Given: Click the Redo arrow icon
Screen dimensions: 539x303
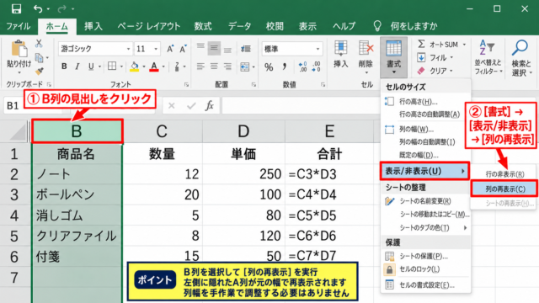Looking at the screenshot, I should tap(61, 8).
